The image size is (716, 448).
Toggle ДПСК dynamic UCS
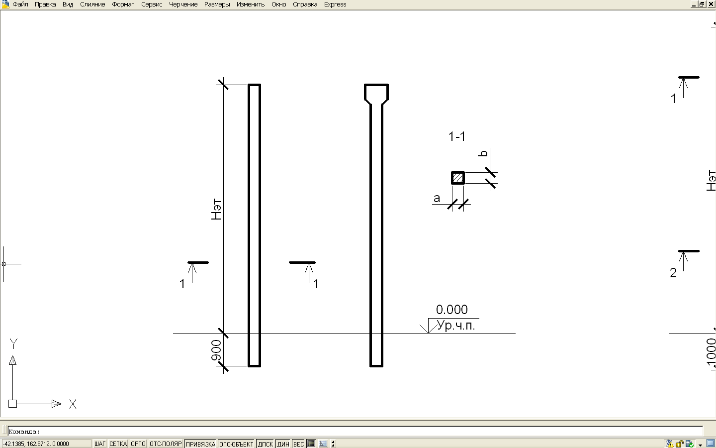click(266, 444)
